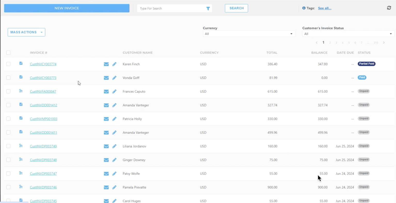The width and height of the screenshot is (396, 203).
Task: Click the Type For Search input field
Action: [171, 8]
